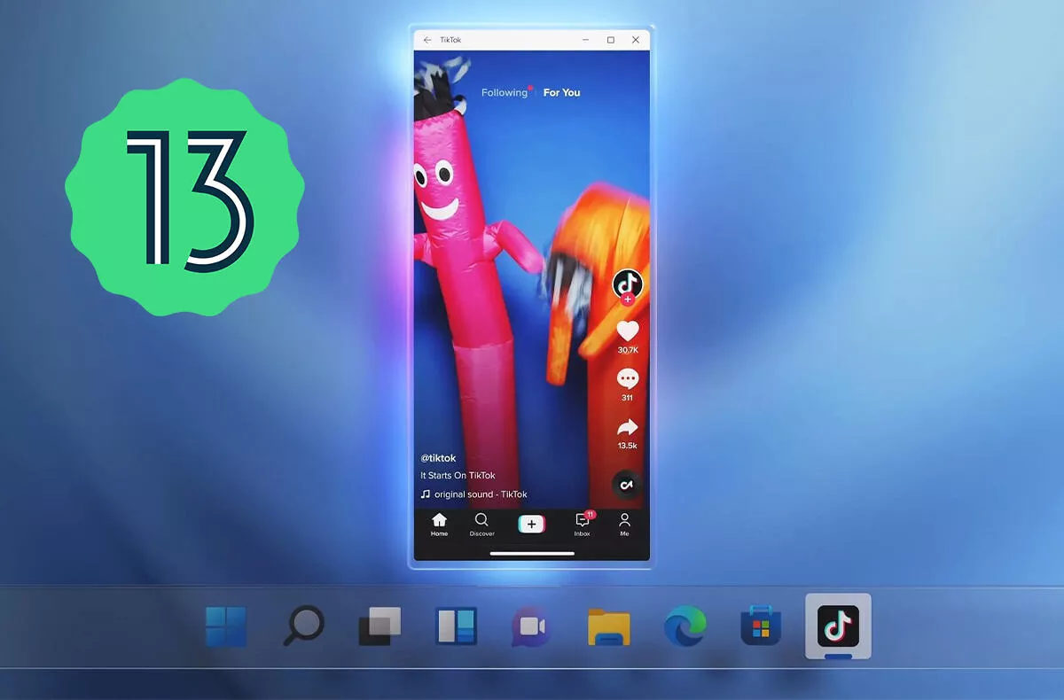
Task: Minimize the TikTok window
Action: pos(585,40)
